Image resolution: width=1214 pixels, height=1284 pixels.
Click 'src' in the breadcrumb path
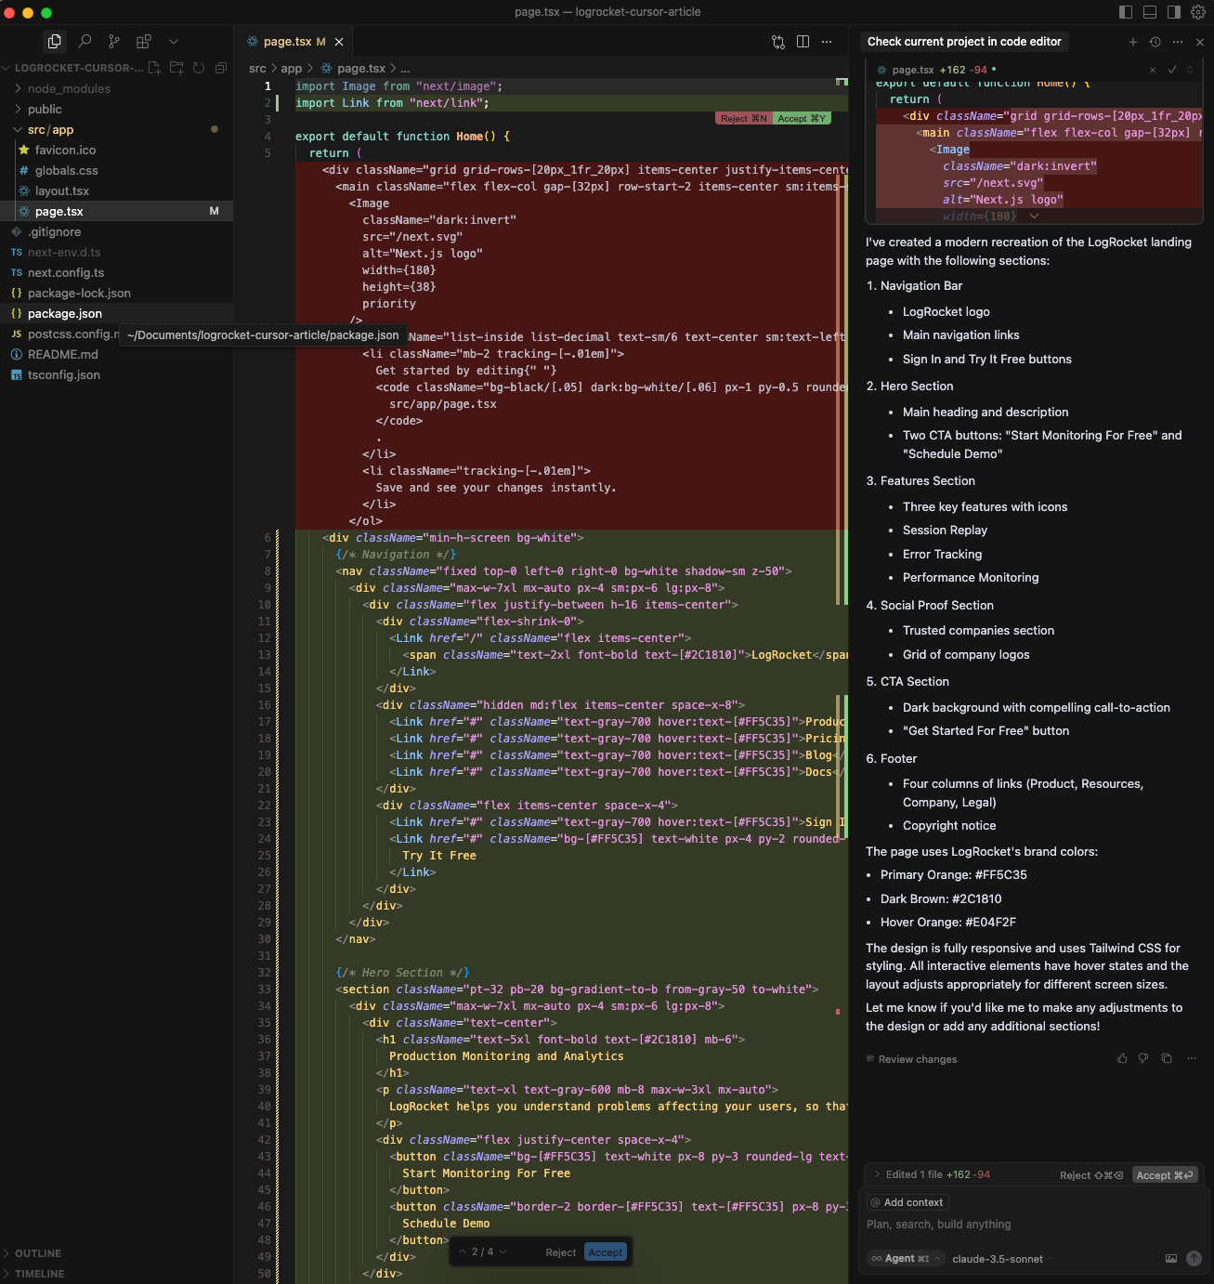[257, 69]
